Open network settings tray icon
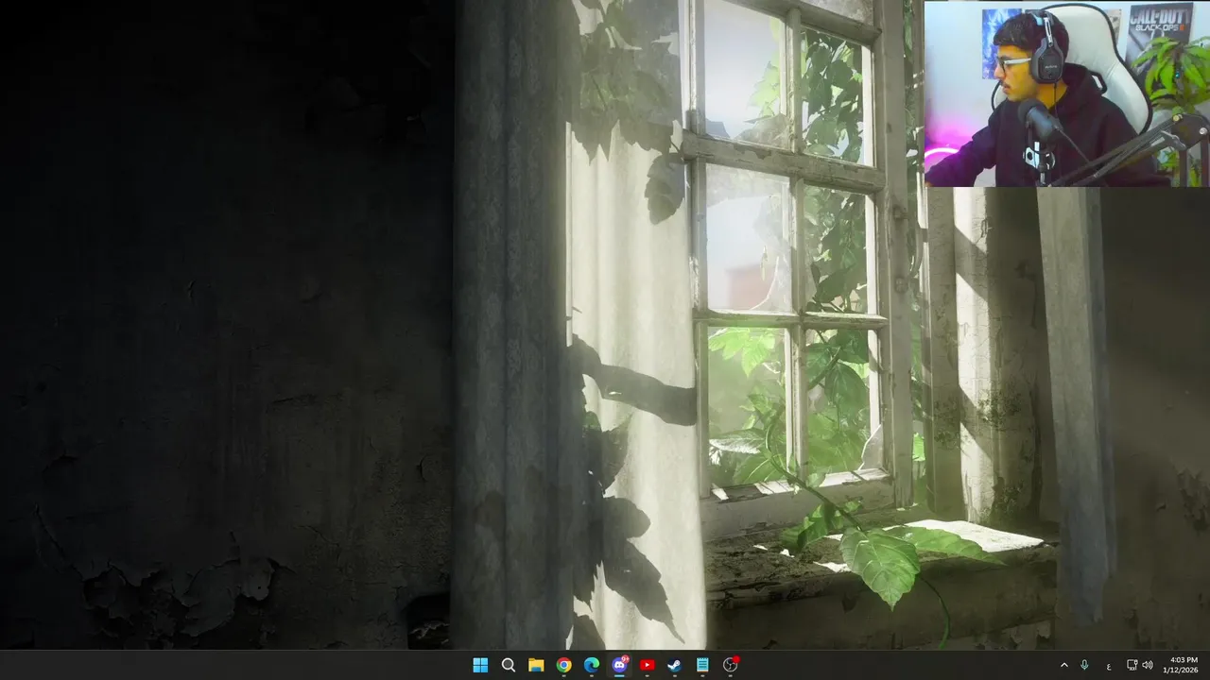 [x=1132, y=665]
